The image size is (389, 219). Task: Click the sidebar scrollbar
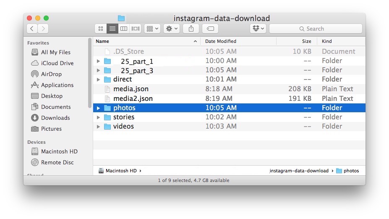(90, 73)
